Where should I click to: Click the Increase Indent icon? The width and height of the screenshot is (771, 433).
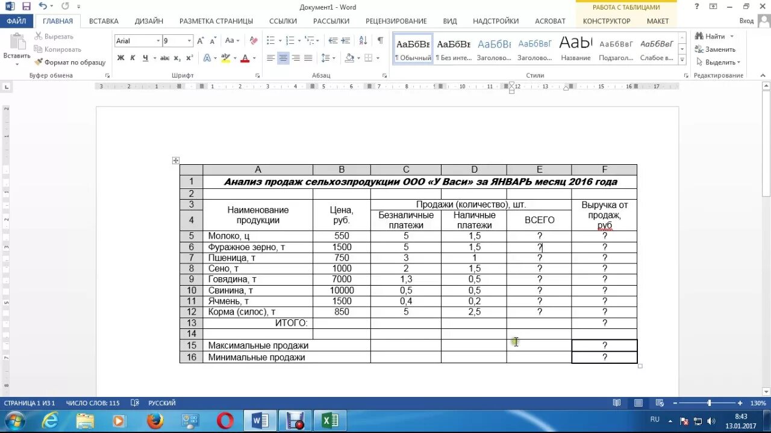click(345, 41)
